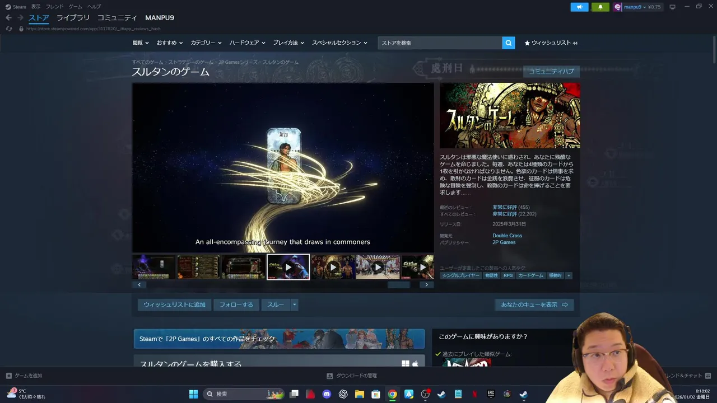This screenshot has height=403, width=717.
Task: Open the コミュニティハブ button
Action: coord(551,72)
